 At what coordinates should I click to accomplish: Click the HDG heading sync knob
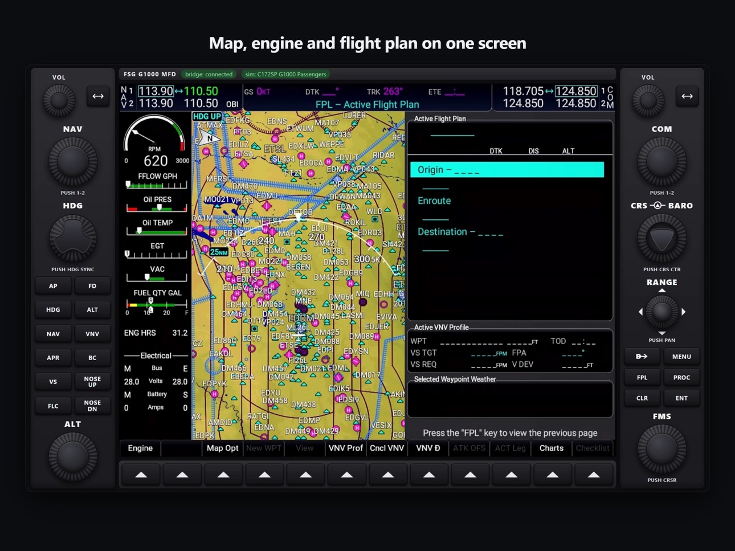[72, 238]
